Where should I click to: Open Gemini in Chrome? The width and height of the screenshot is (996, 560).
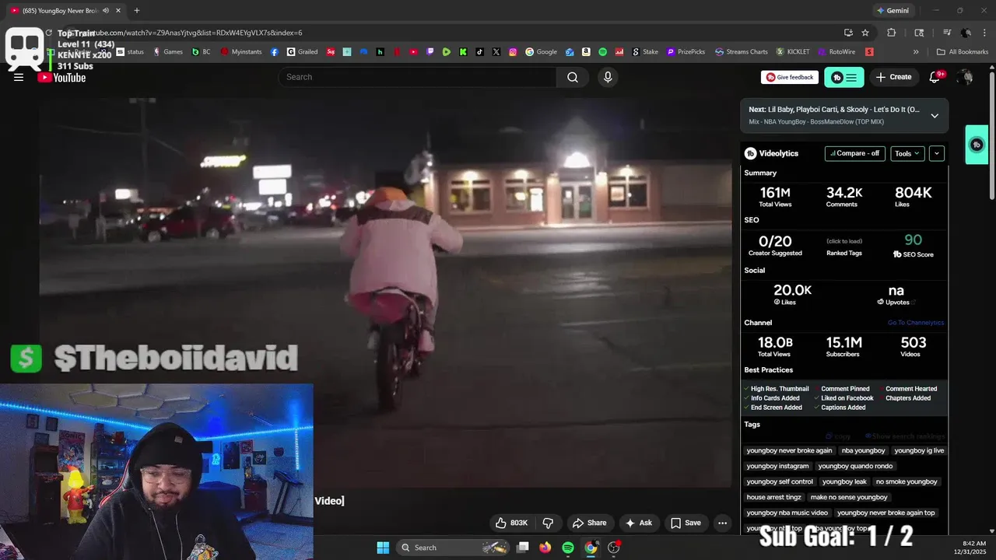click(893, 11)
